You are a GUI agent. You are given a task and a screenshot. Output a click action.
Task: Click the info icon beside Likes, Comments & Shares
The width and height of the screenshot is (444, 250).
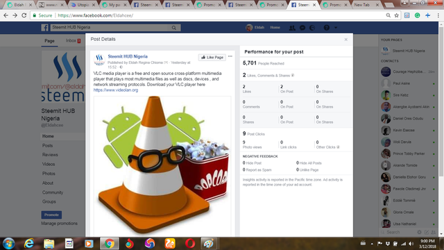[293, 76]
